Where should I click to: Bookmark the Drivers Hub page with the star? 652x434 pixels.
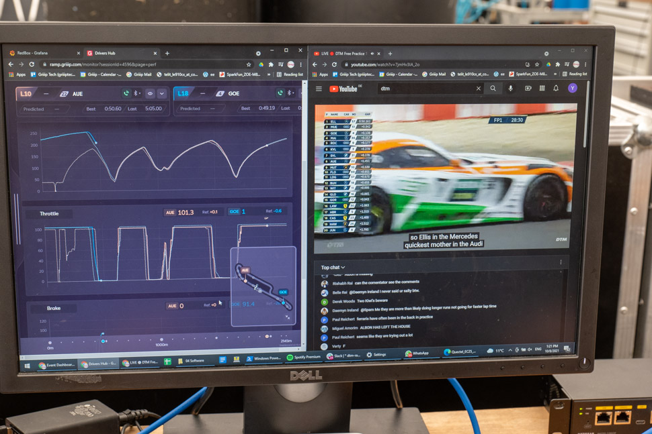coord(249,64)
